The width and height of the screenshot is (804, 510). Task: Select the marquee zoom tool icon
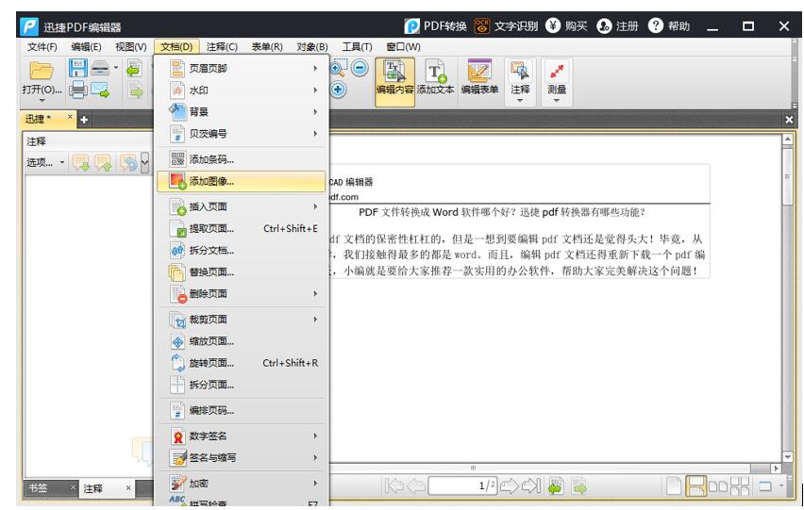coord(338,68)
